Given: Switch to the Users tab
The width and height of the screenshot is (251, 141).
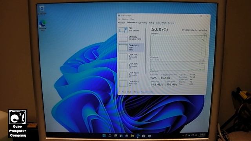Looking at the screenshot, I should (158, 23).
